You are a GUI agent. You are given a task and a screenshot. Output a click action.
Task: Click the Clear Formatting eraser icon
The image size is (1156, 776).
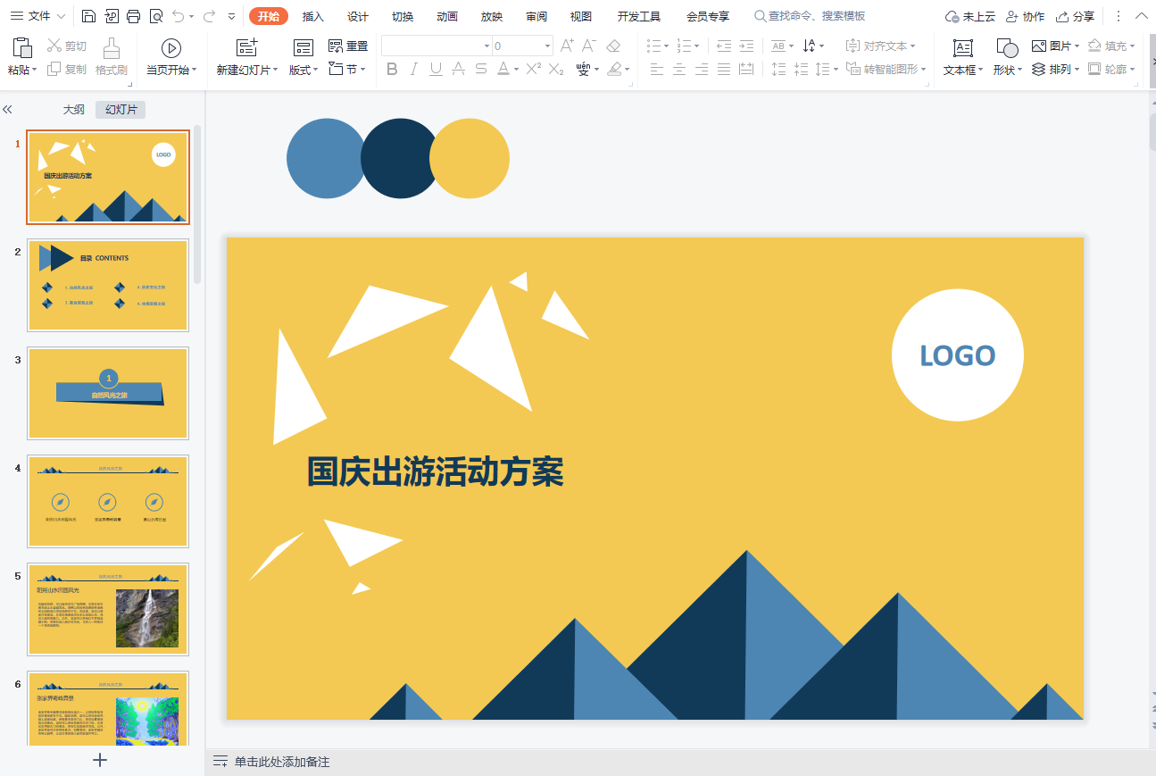click(x=613, y=46)
